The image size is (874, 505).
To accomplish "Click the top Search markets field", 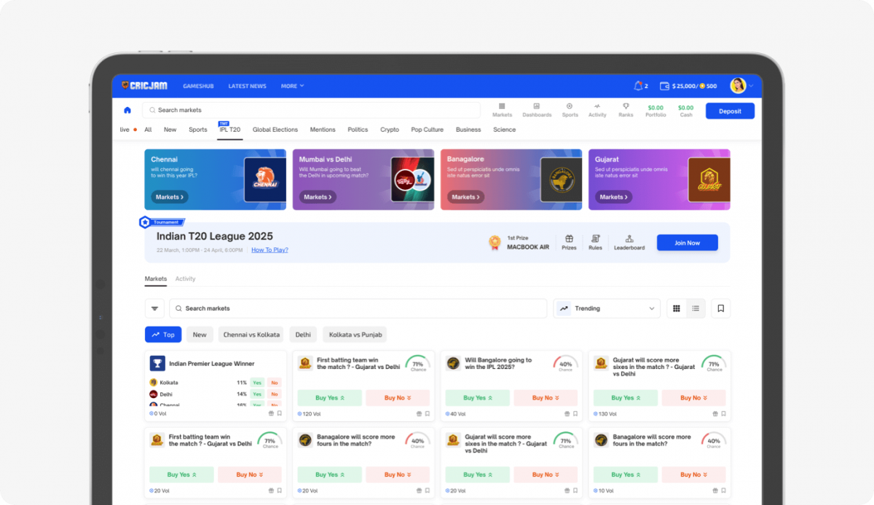I will coord(313,111).
